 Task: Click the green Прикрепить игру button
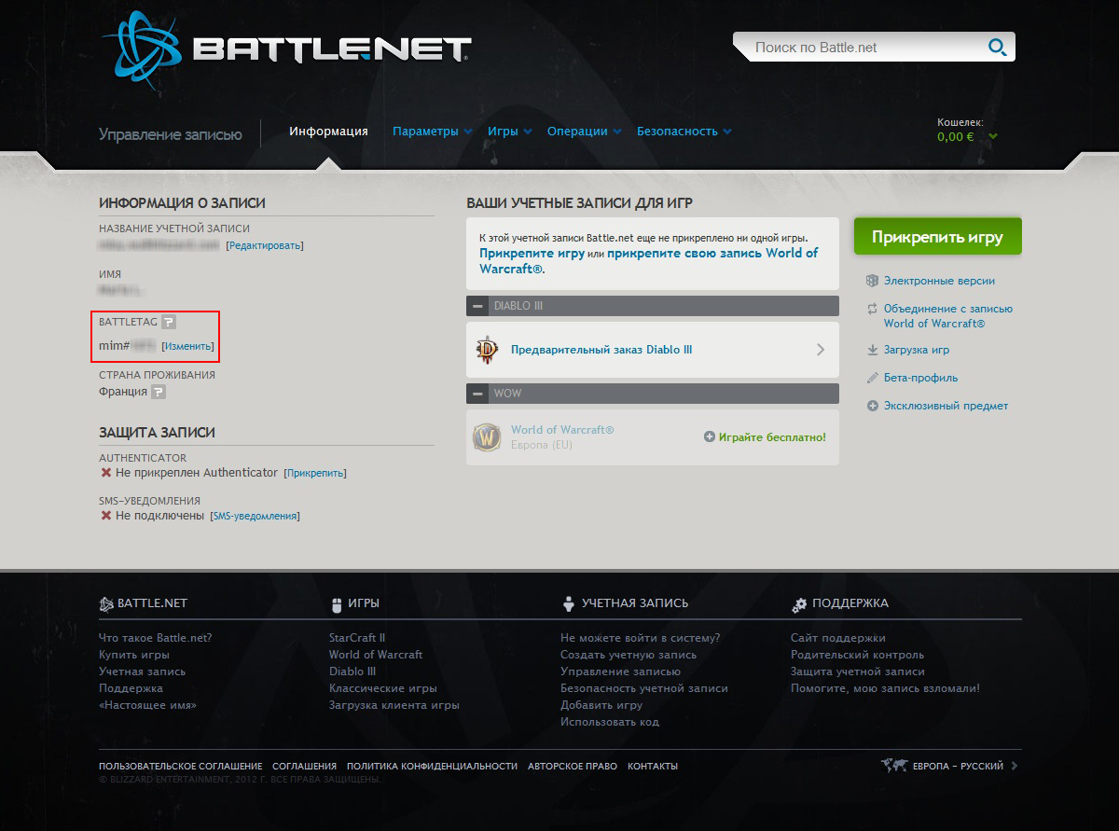pos(937,237)
